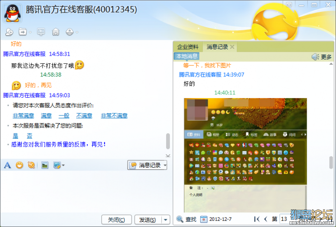This screenshot has height=227, width=336.
Task: Click the chat scroll-down double arrow
Action: click(x=168, y=155)
